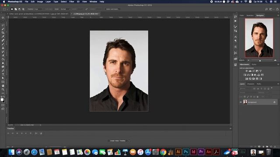
Task: Click the foreground color swatch
Action: point(2,99)
